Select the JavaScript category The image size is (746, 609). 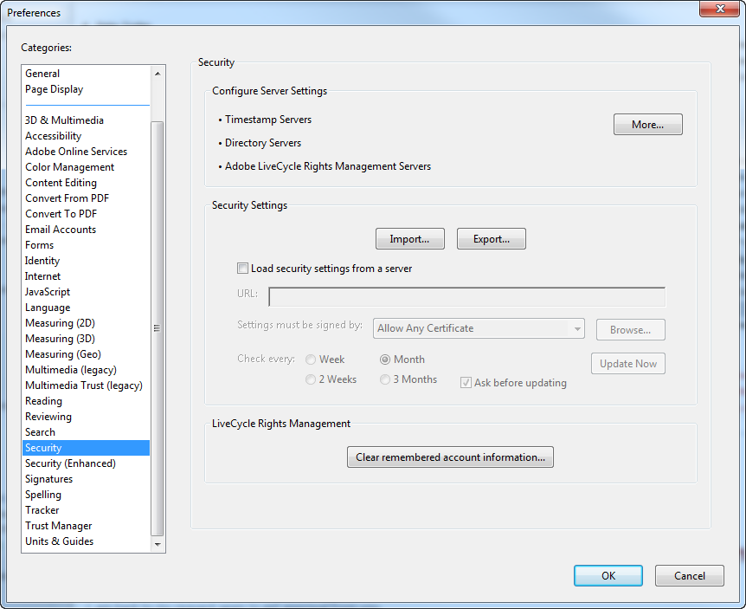point(48,291)
